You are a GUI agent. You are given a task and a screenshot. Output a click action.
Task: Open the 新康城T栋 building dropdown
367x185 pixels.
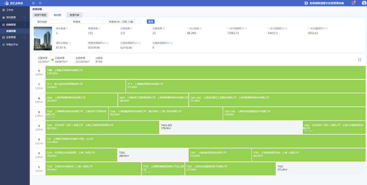click(124, 21)
